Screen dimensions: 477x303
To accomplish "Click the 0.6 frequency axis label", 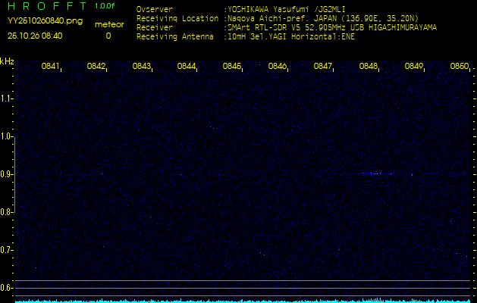I will [x=5, y=288].
